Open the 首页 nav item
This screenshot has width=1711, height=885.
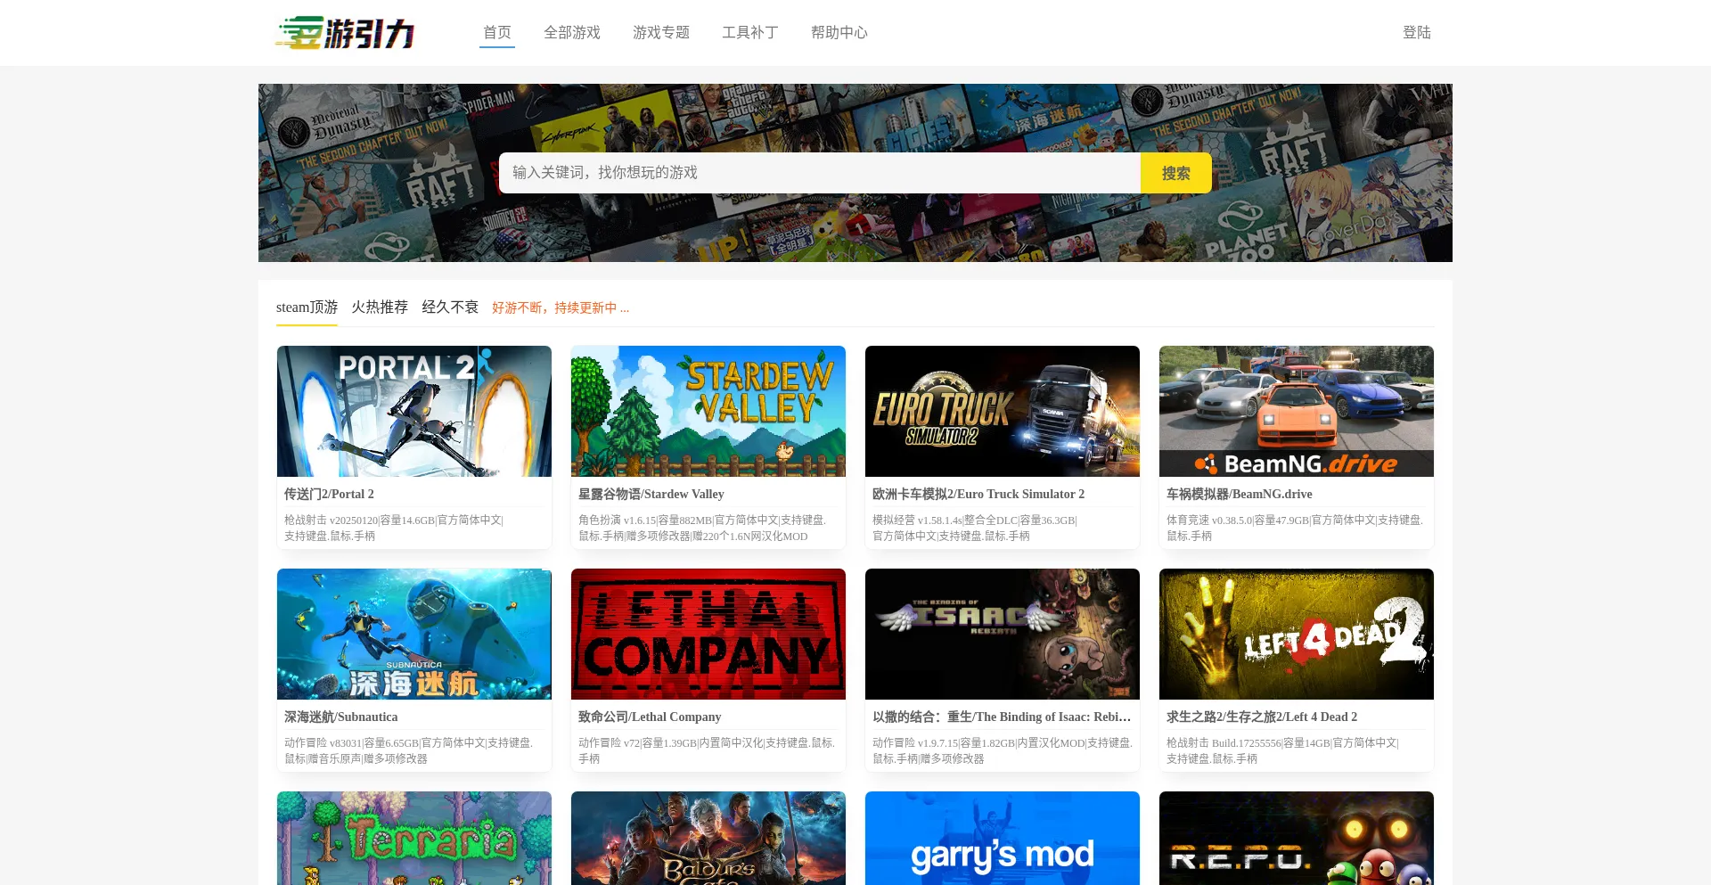click(x=497, y=33)
